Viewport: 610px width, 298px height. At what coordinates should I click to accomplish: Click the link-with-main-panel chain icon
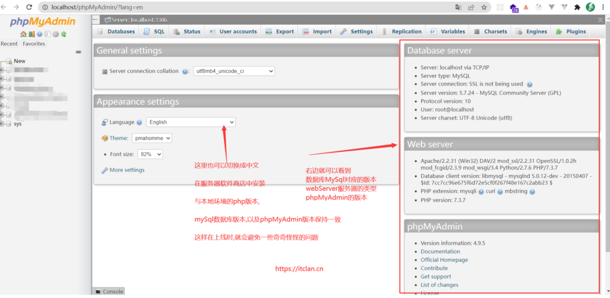pos(78,52)
